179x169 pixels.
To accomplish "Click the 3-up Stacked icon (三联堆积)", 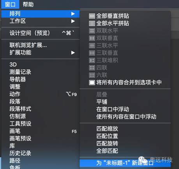I will (92, 60).
